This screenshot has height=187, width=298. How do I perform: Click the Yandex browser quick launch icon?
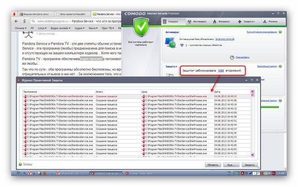(30, 173)
